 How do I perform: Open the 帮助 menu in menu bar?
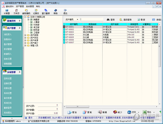coord(38,7)
